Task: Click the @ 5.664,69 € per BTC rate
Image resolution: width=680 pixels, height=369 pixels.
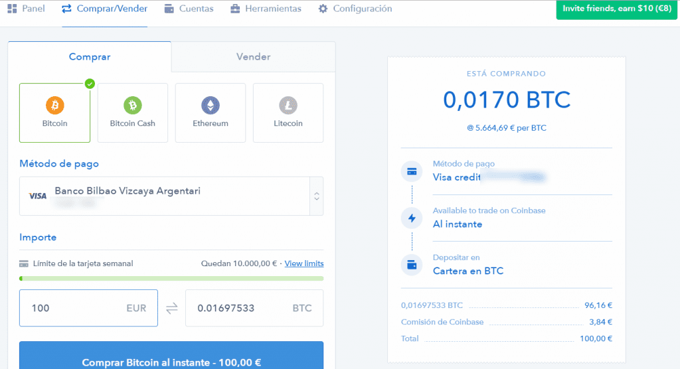Action: [x=507, y=128]
